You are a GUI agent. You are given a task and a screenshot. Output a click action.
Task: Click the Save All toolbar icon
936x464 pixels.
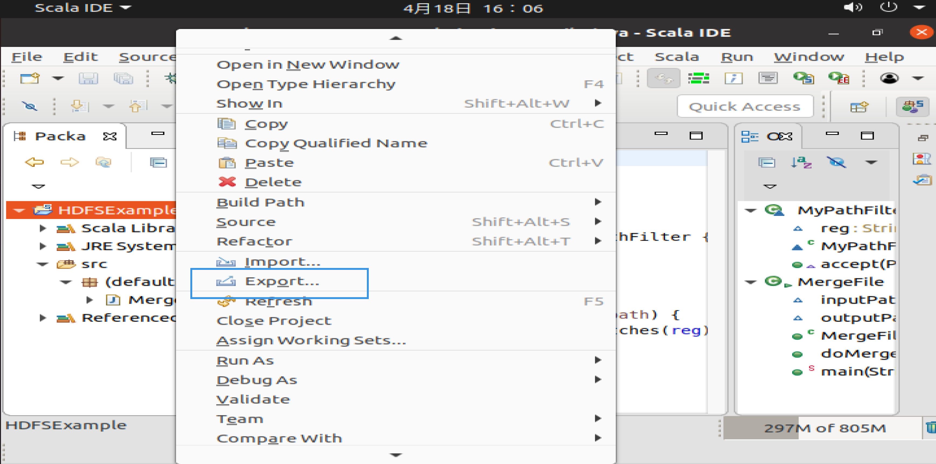(123, 78)
